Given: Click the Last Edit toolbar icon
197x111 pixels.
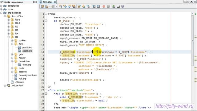Looking at the screenshot, I should (42, 6).
